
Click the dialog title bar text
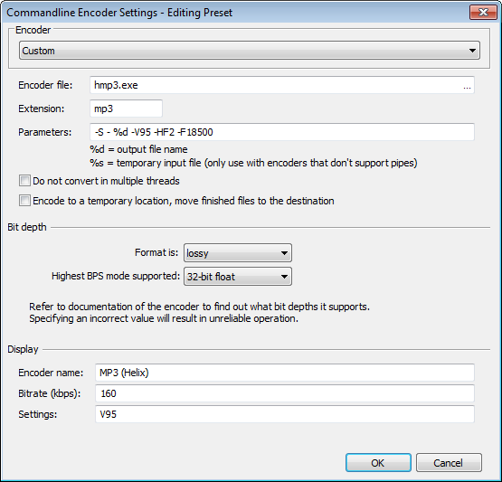(119, 13)
